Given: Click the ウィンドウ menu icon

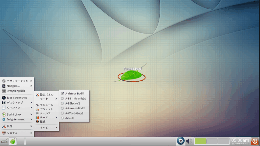Looking at the screenshot, I should [3, 108].
